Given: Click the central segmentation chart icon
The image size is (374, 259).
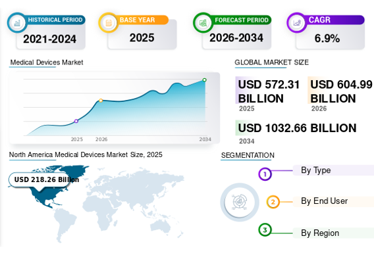Looking at the screenshot, I should coord(240,202).
